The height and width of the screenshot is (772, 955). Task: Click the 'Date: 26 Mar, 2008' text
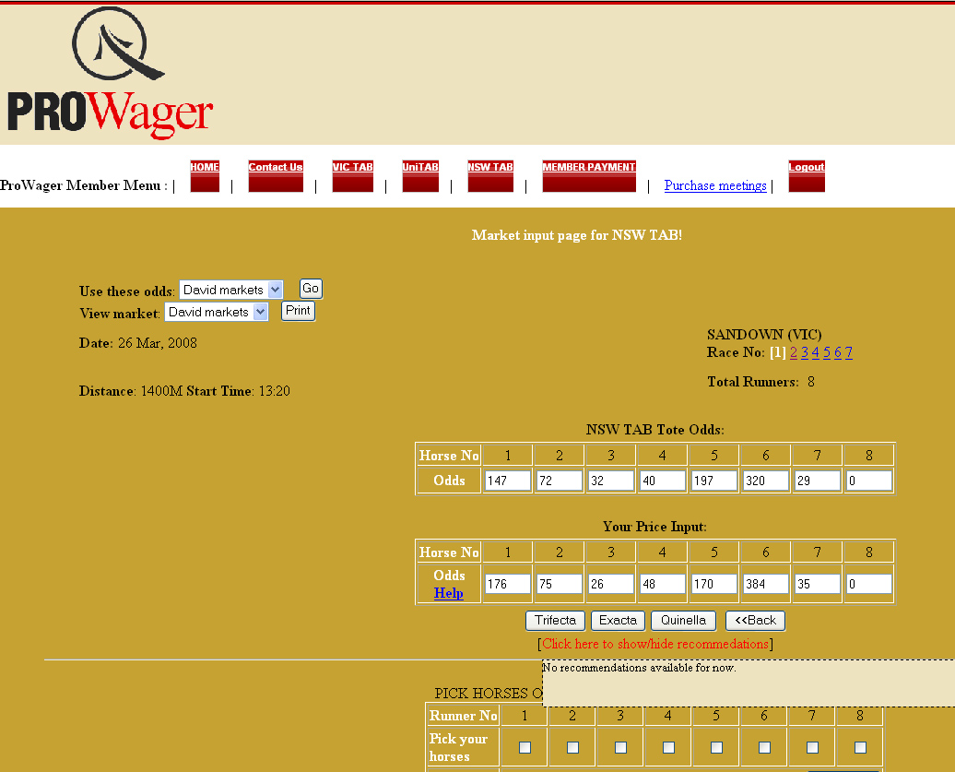(x=138, y=343)
